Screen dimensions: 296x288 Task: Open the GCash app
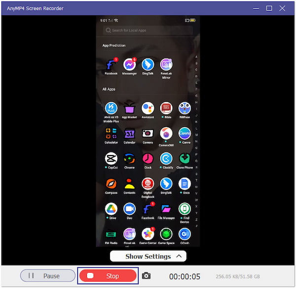tap(185, 234)
